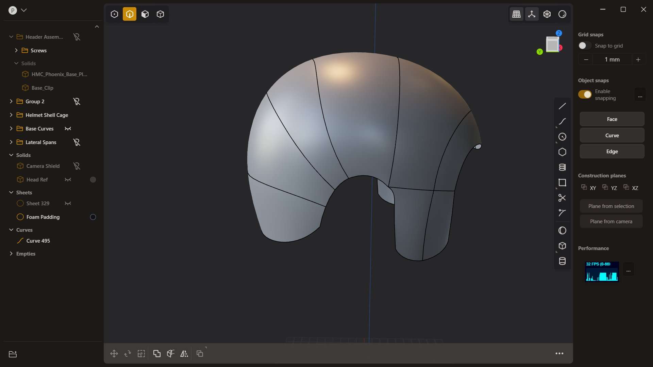This screenshot has width=653, height=367.
Task: Toggle Sheet 329 closed-eye icon
Action: click(x=68, y=203)
